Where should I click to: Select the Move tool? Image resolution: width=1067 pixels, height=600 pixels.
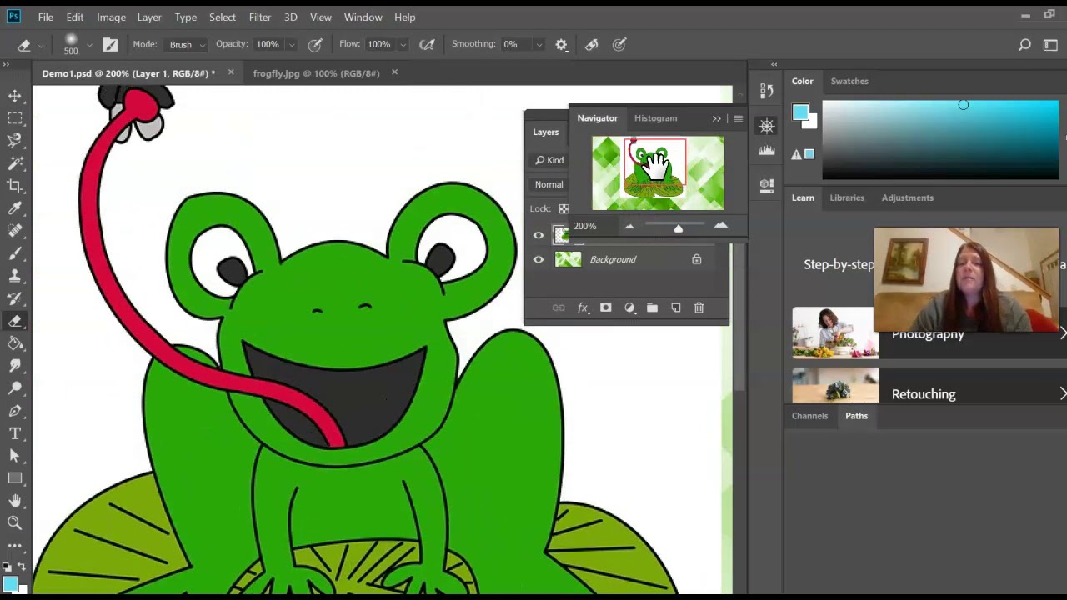(14, 96)
